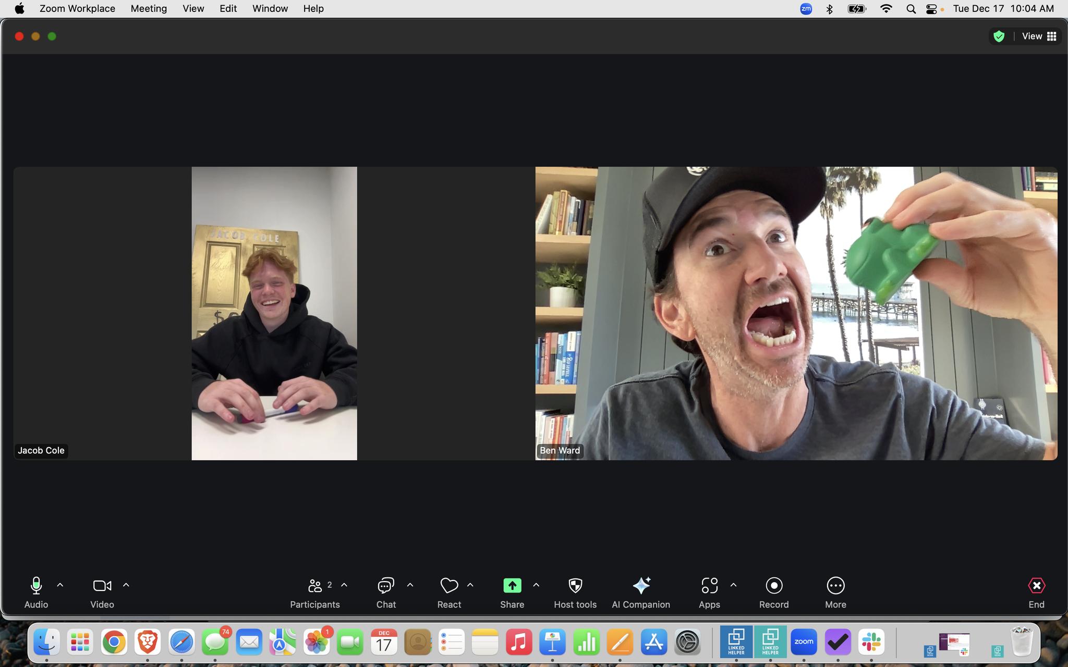Open the Window menu
This screenshot has width=1068, height=667.
[x=270, y=8]
